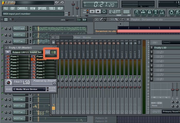Viewport: 180px width, 123px height.
Task: Open the playlist window from the toolbar
Action: (x=137, y=12)
